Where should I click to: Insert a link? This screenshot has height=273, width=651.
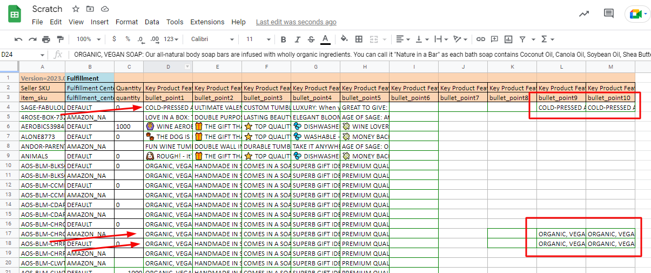click(480, 39)
